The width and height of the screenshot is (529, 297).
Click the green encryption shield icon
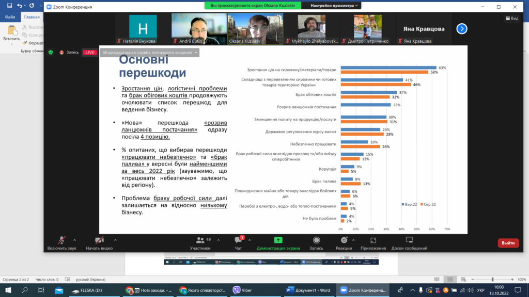pyautogui.click(x=51, y=52)
